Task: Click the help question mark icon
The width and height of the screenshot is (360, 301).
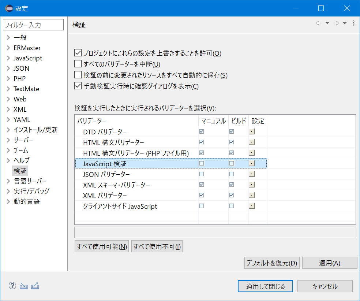Action: point(12,285)
